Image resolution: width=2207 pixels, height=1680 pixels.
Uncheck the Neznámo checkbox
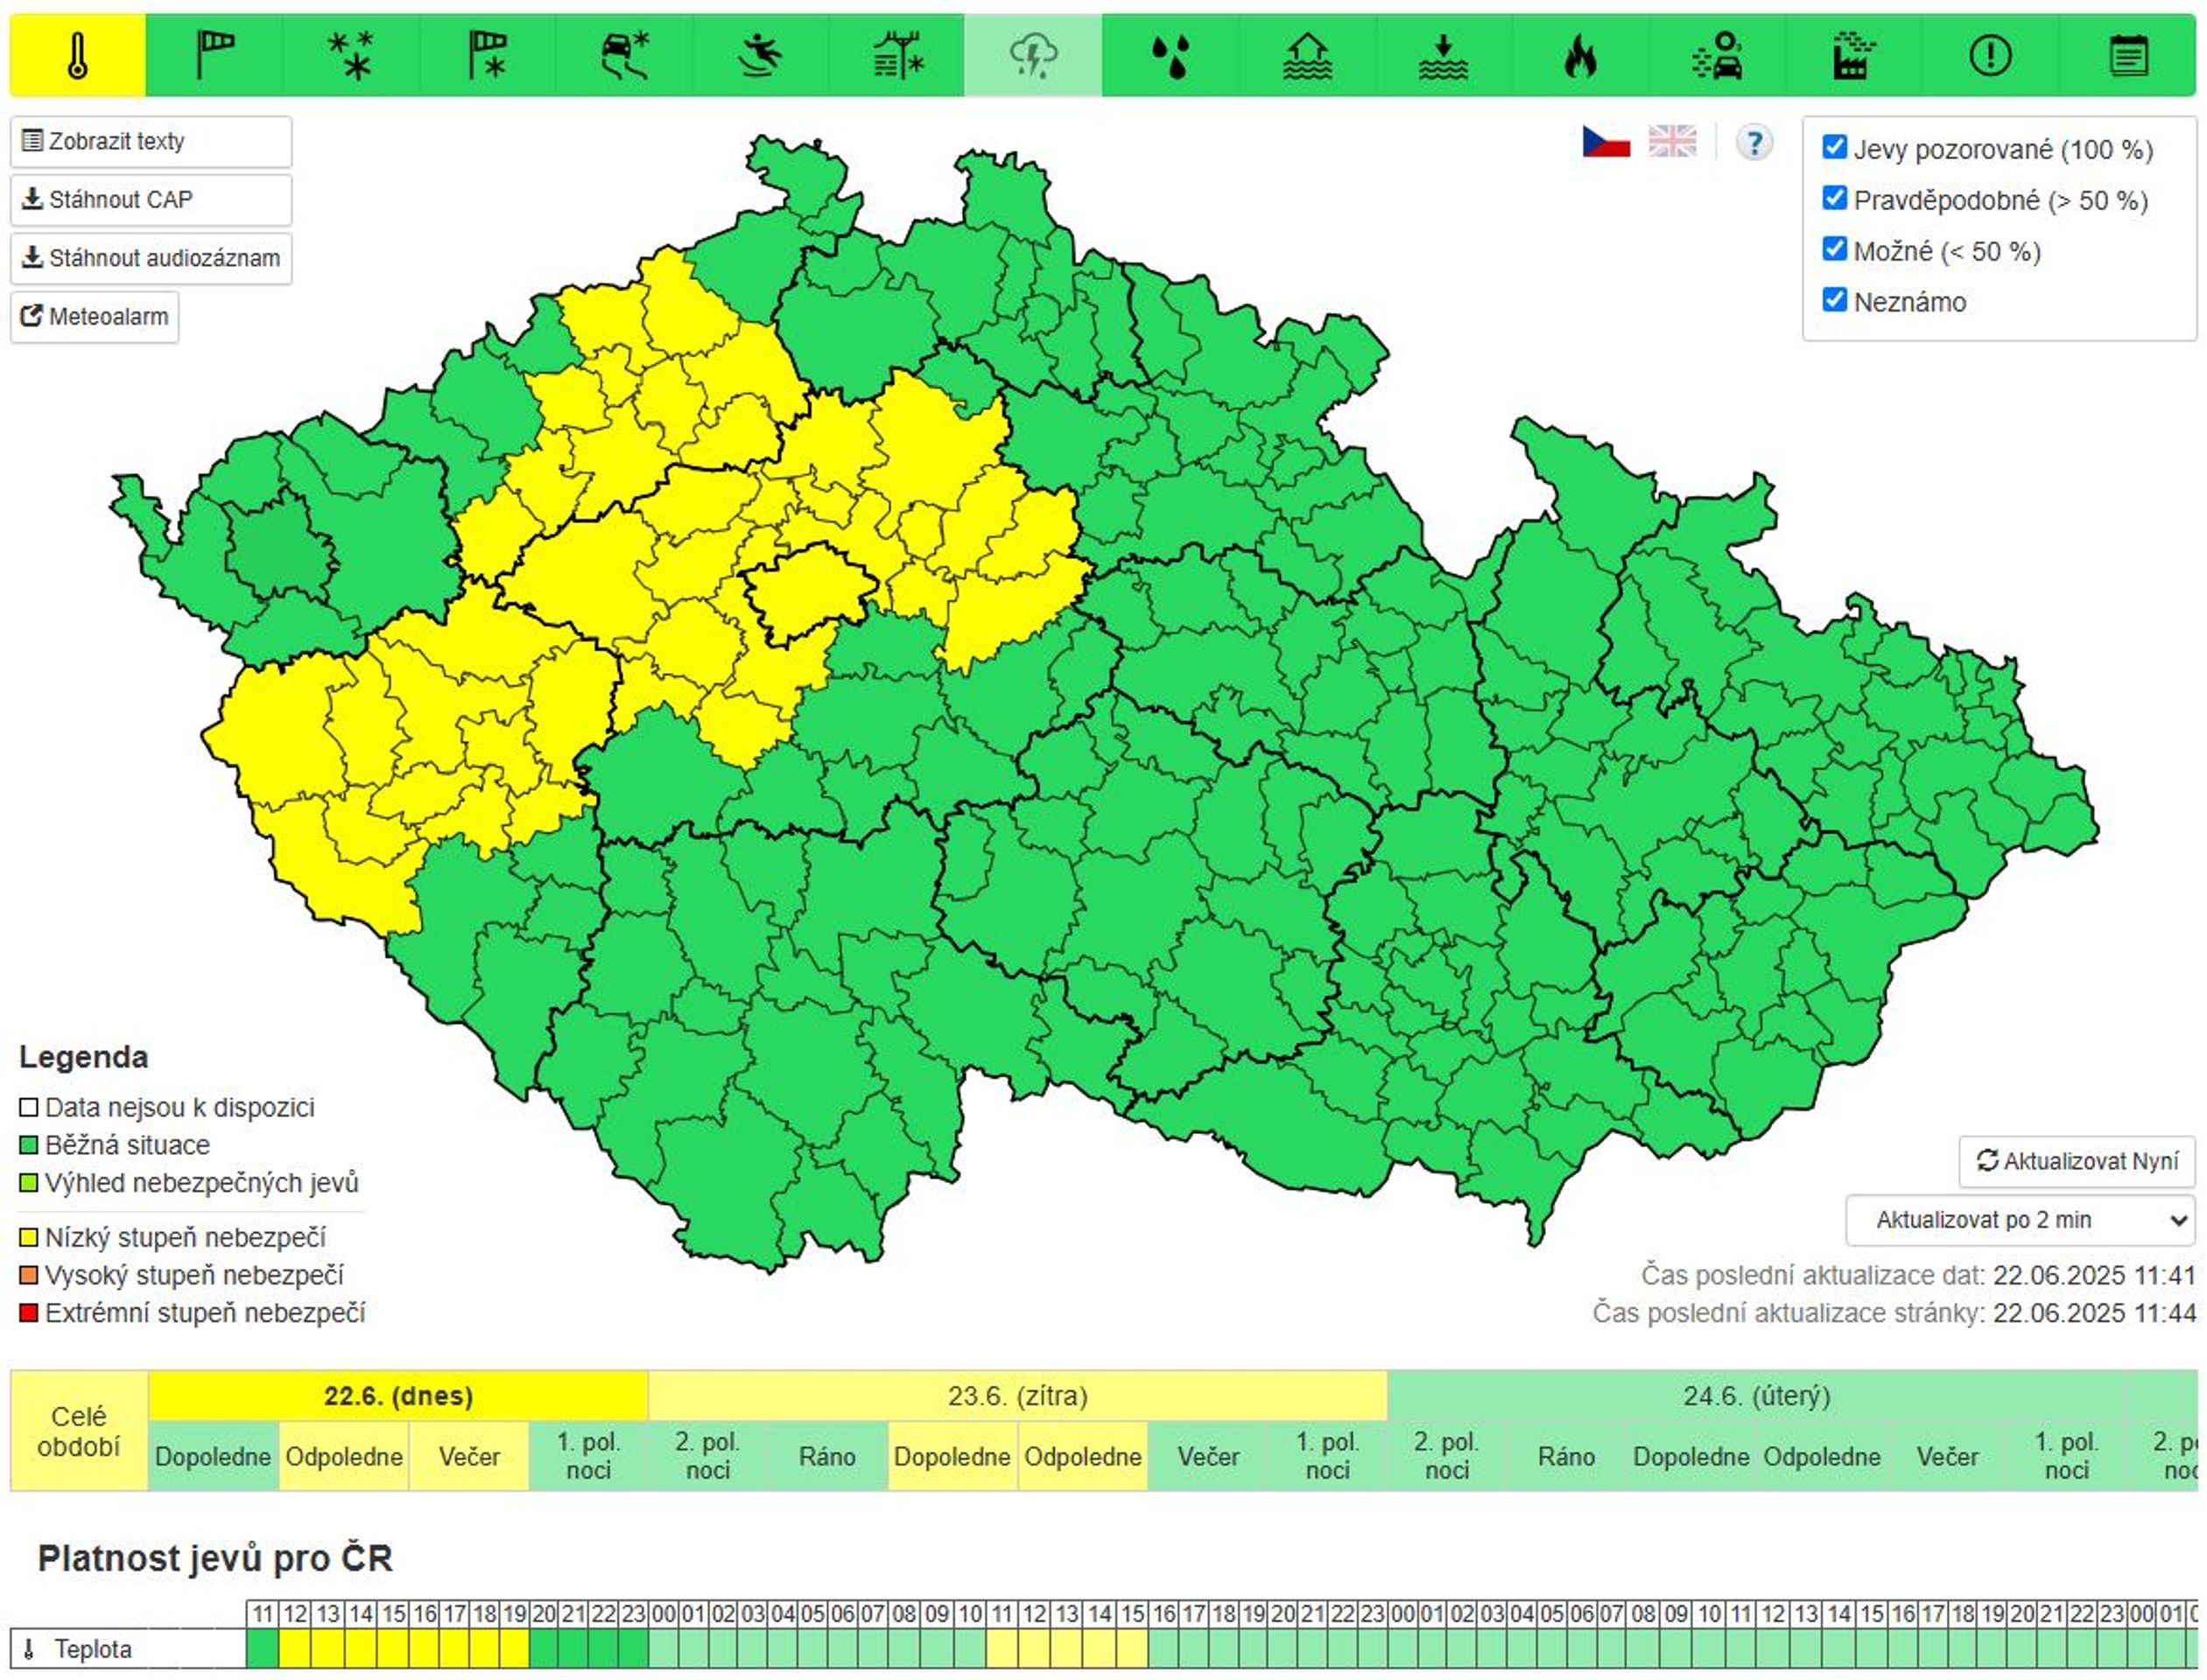pyautogui.click(x=1834, y=300)
